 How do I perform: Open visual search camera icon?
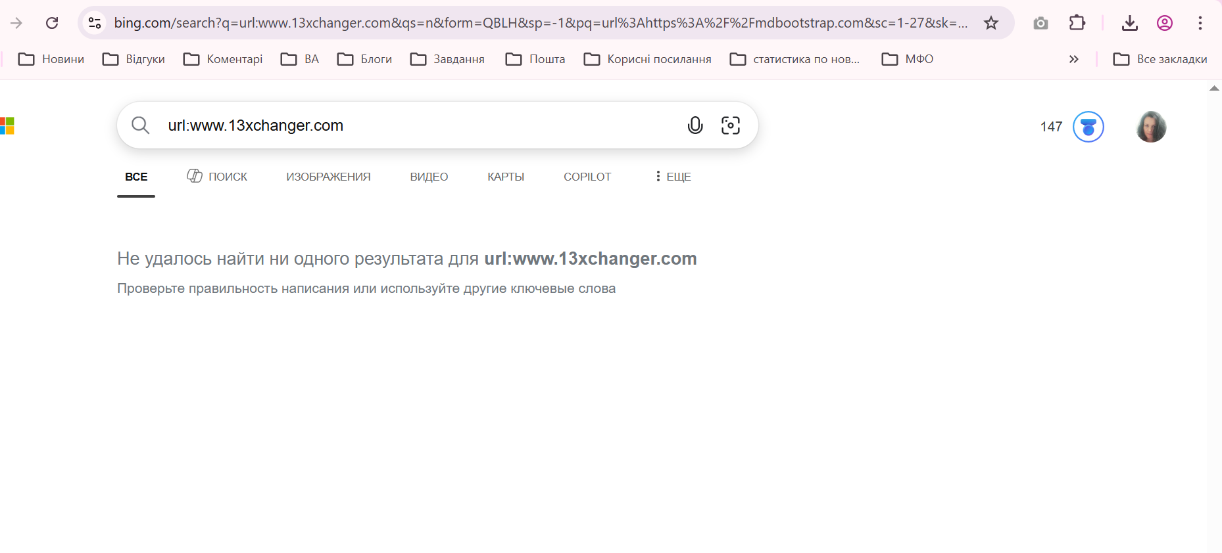coord(731,125)
